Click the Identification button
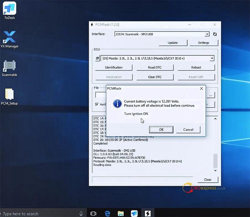Viewport: 250px width, 217px height. 114,67
